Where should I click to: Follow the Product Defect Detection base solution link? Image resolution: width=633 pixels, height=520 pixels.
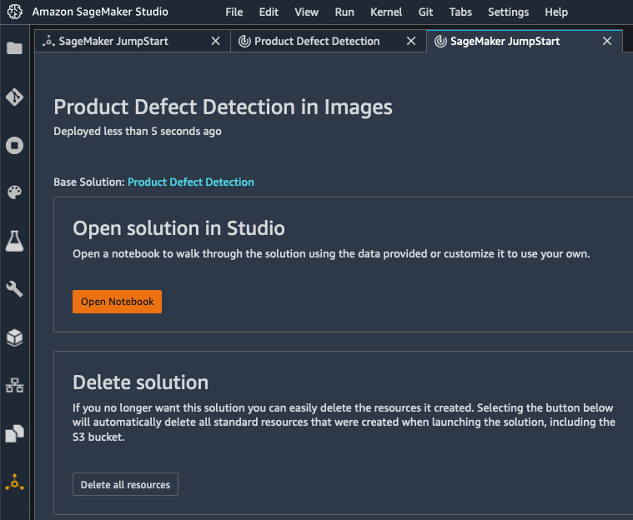click(190, 182)
